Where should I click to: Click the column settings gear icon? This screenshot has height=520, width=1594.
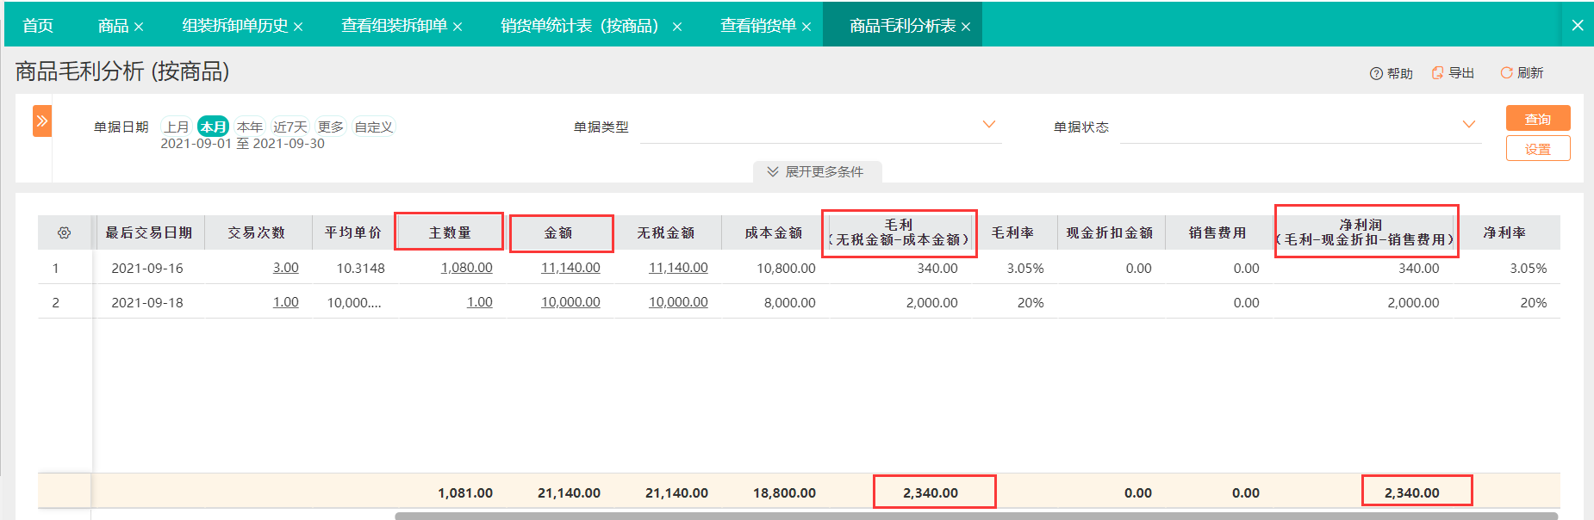[64, 233]
